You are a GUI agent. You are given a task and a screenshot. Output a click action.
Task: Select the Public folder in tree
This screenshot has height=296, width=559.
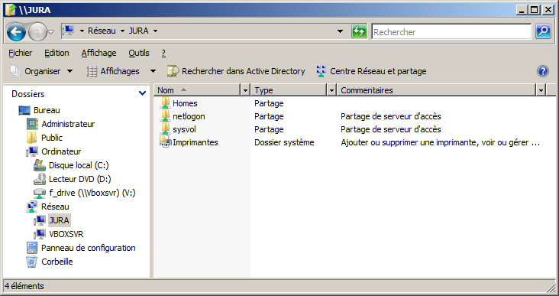tap(52, 138)
